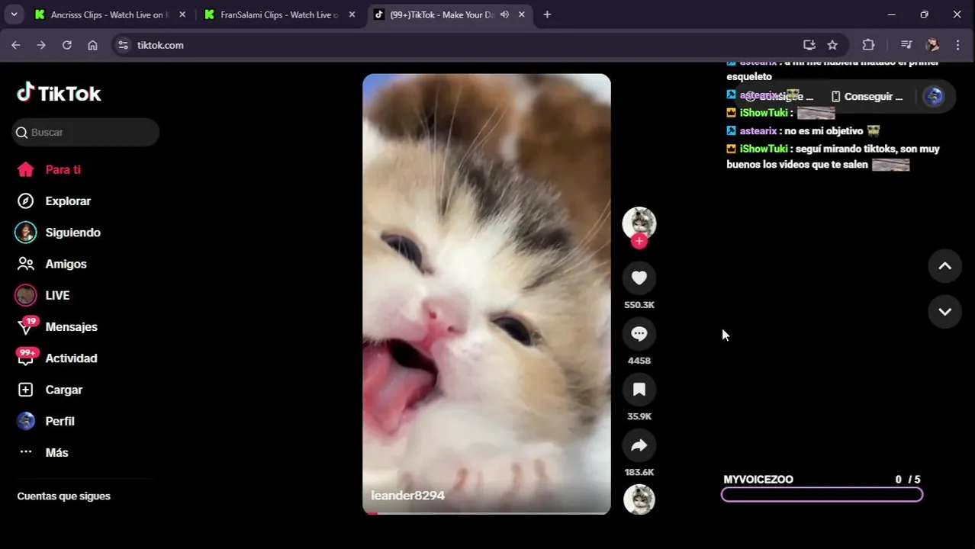The image size is (975, 549).
Task: Mute the TikTok tab audio icon
Action: 504,14
